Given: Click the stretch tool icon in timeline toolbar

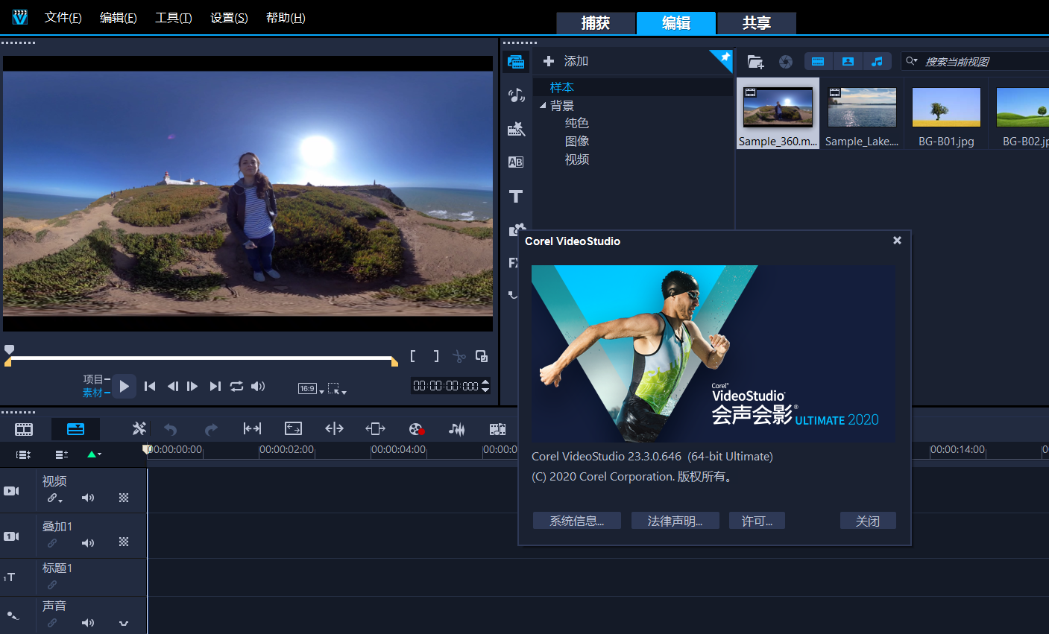Looking at the screenshot, I should click(x=293, y=428).
